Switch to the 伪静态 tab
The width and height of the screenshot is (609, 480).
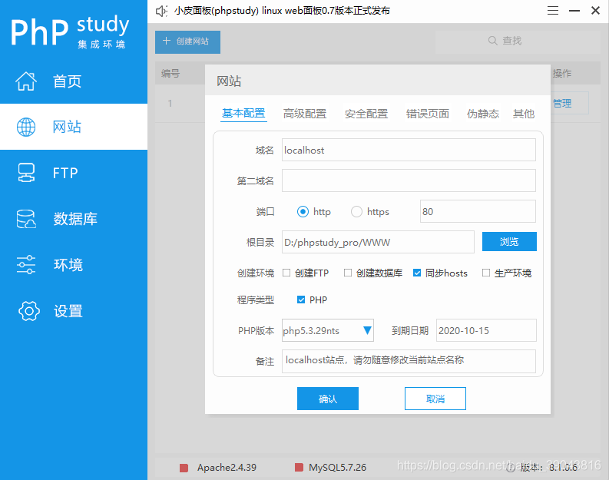click(x=483, y=114)
